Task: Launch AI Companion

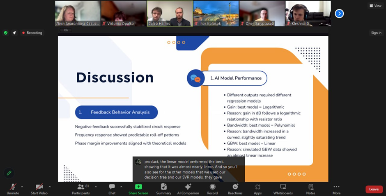Action: [x=188, y=188]
